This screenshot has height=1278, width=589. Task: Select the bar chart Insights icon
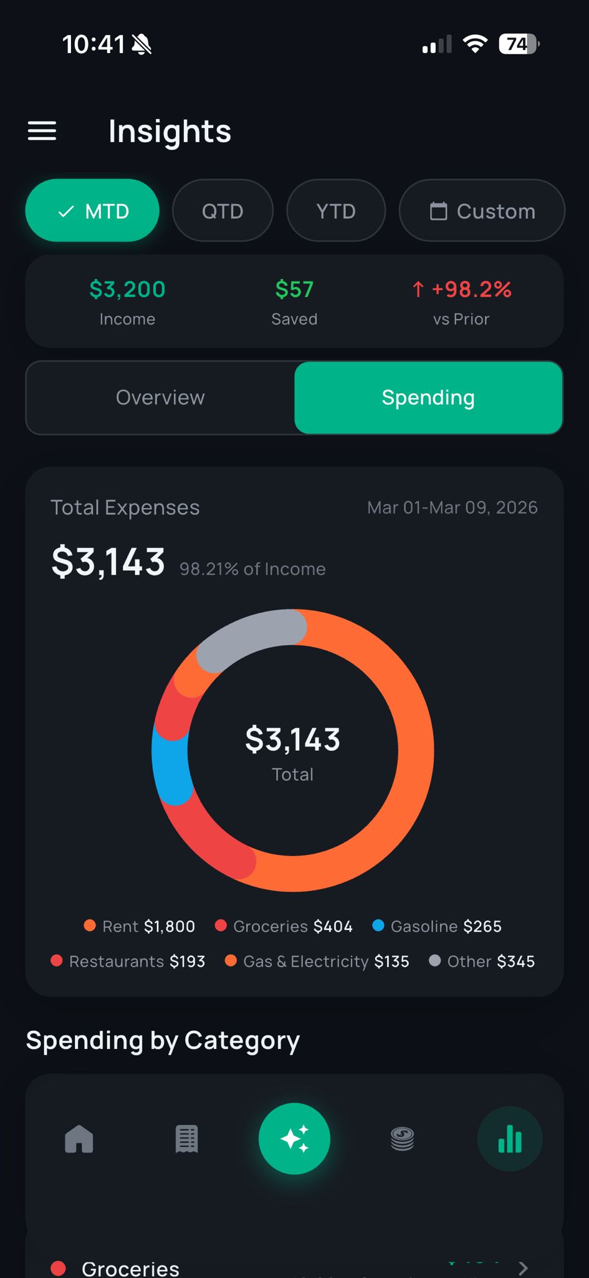510,1138
